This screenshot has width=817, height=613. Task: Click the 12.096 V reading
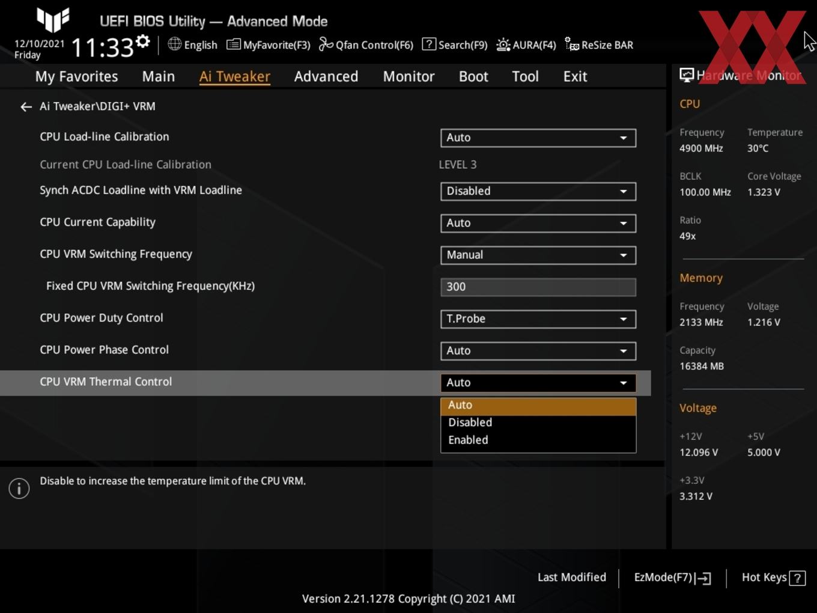coord(699,453)
